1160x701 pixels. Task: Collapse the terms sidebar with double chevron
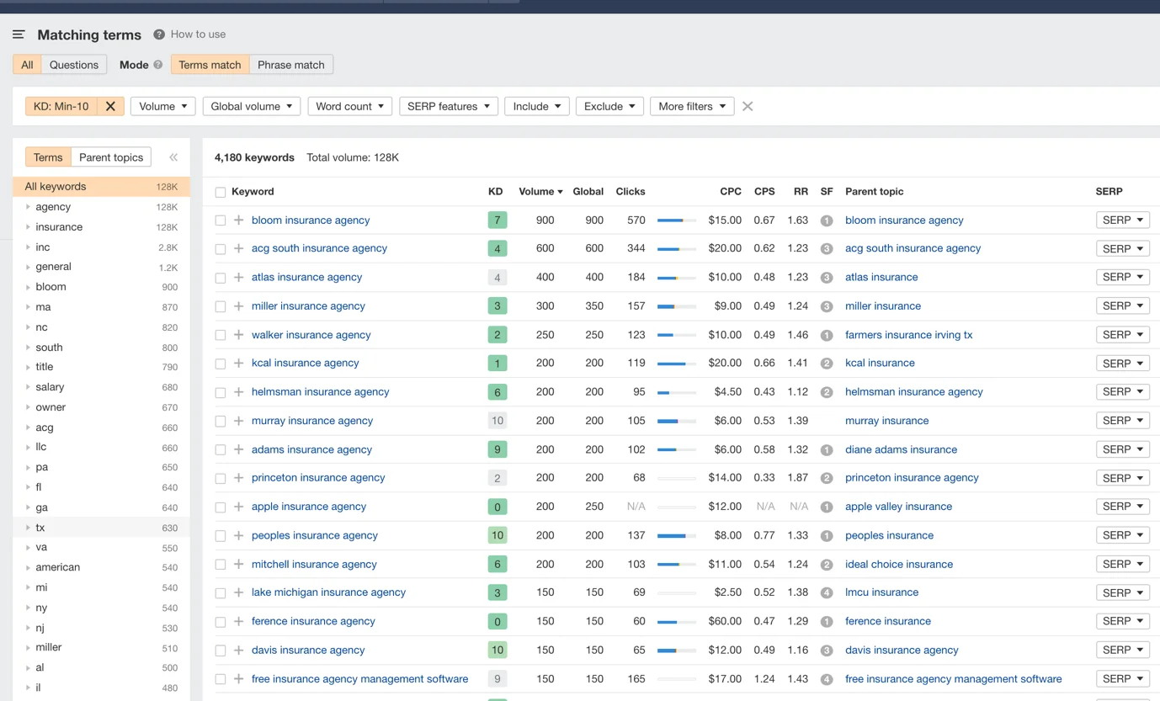pos(173,157)
